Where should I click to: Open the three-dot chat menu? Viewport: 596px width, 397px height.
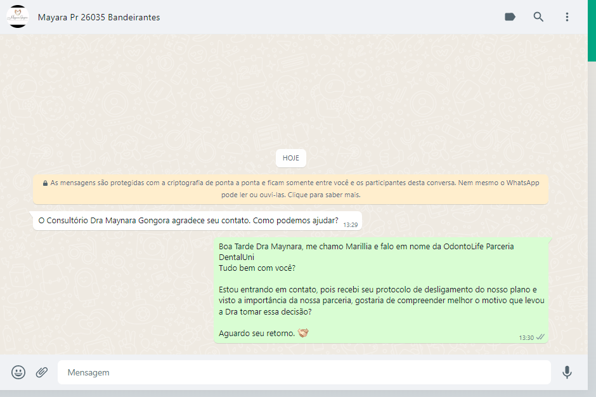567,16
